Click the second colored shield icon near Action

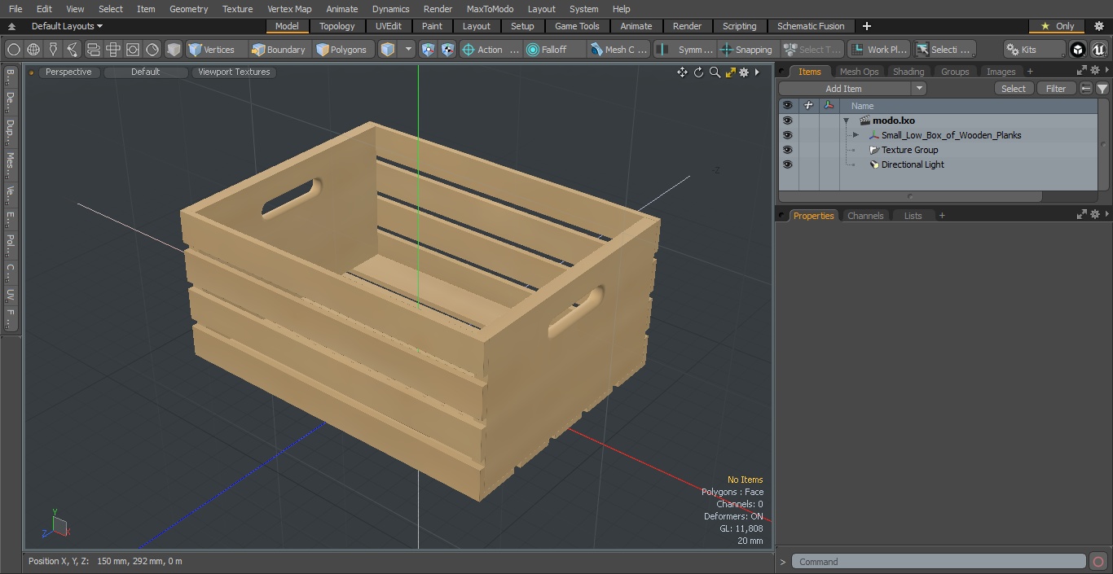[448, 50]
